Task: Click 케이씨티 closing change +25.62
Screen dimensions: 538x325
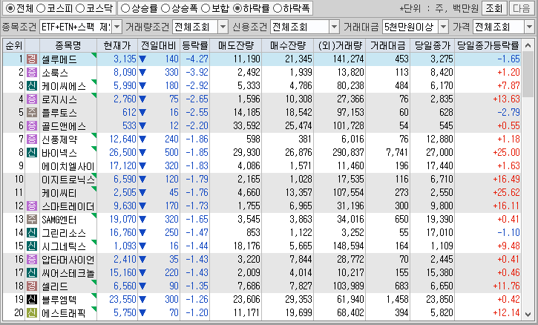Action: 506,192
